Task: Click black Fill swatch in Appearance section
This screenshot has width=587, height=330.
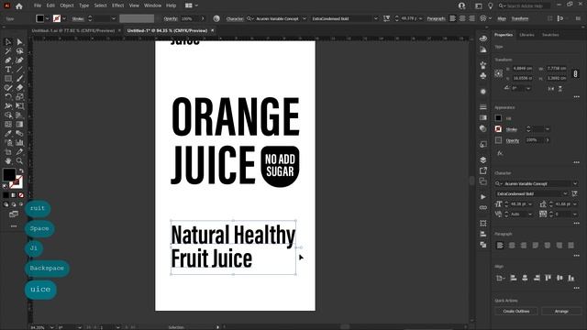Action: pyautogui.click(x=498, y=118)
